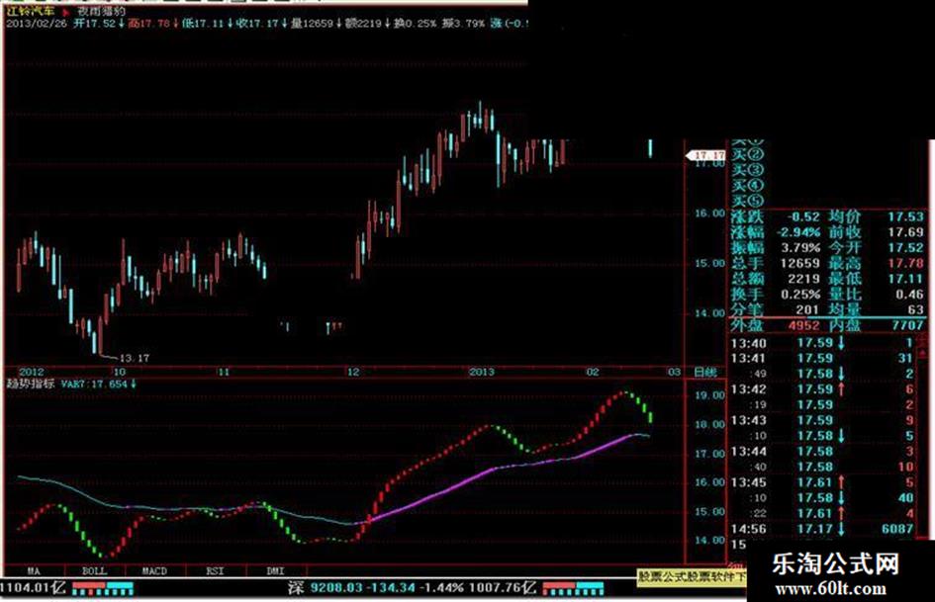Click the 最低 value 17.11 in quote panel

(x=905, y=279)
